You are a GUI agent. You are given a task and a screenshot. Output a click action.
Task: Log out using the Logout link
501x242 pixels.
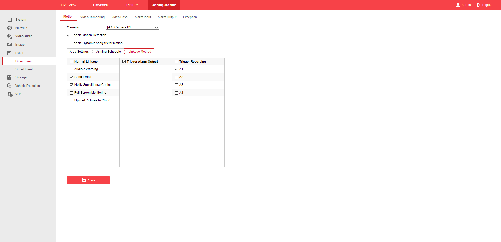pyautogui.click(x=485, y=5)
